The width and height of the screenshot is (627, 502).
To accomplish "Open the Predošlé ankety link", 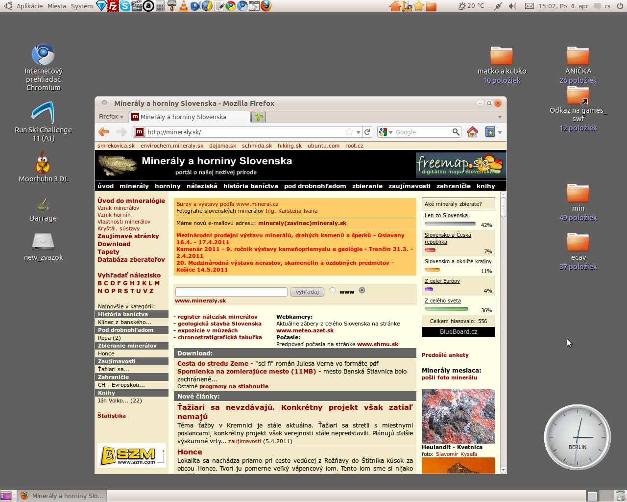I will 445,355.
